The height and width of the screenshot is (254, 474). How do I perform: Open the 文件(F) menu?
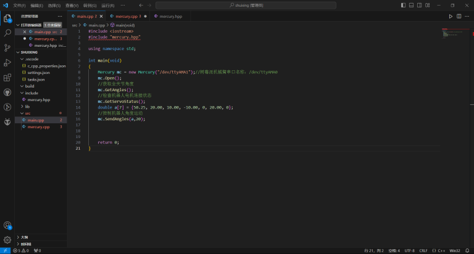(x=19, y=5)
